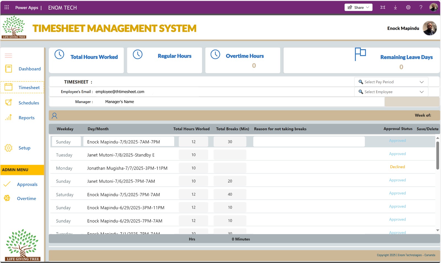Open Reports from the sidebar
The width and height of the screenshot is (441, 263).
pos(26,118)
